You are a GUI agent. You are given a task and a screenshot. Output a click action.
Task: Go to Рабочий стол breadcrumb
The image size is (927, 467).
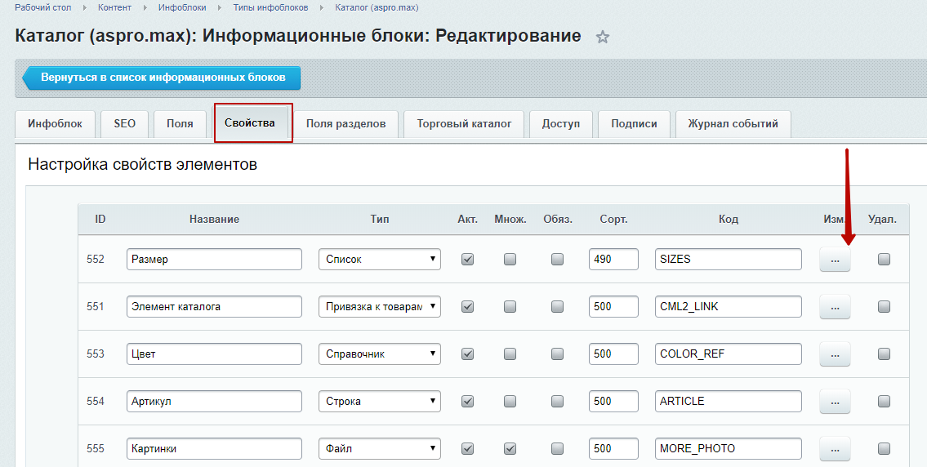coord(43,7)
